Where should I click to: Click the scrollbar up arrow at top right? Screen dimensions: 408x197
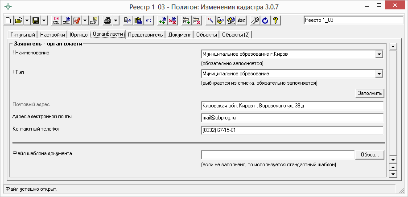point(393,47)
